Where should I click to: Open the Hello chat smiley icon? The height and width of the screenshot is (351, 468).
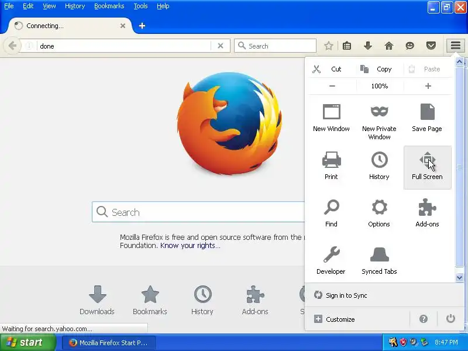410,46
